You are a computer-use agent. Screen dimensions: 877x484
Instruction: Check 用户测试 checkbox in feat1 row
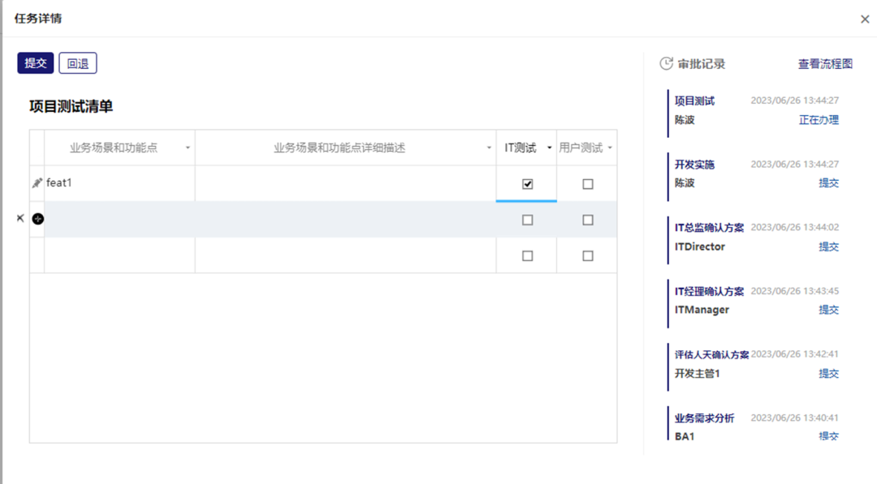pos(587,184)
